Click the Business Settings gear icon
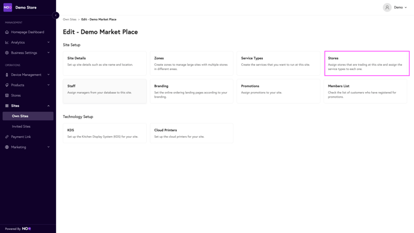Screen dimensions: 414x233 click(7, 53)
